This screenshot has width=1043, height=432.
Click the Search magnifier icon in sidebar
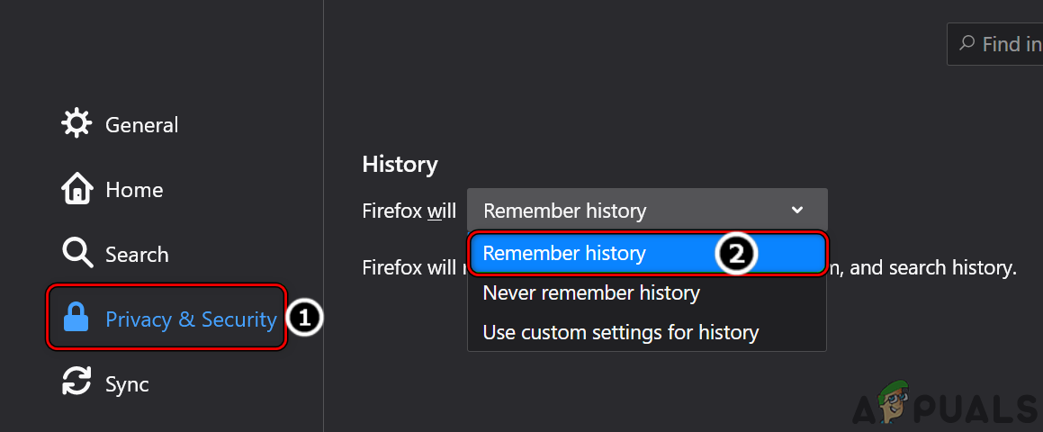[76, 255]
